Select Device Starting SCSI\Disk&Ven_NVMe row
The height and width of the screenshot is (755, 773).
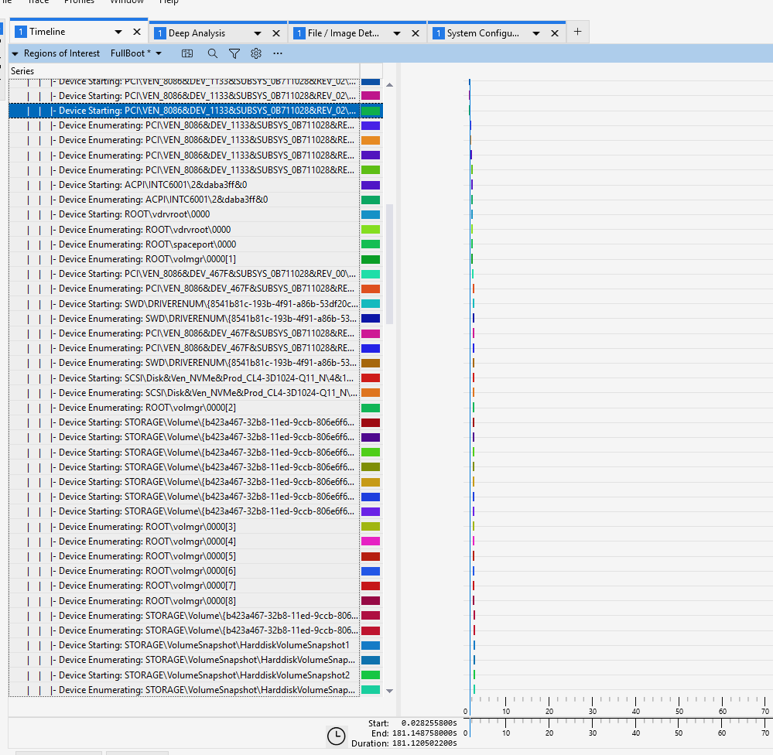click(x=184, y=378)
